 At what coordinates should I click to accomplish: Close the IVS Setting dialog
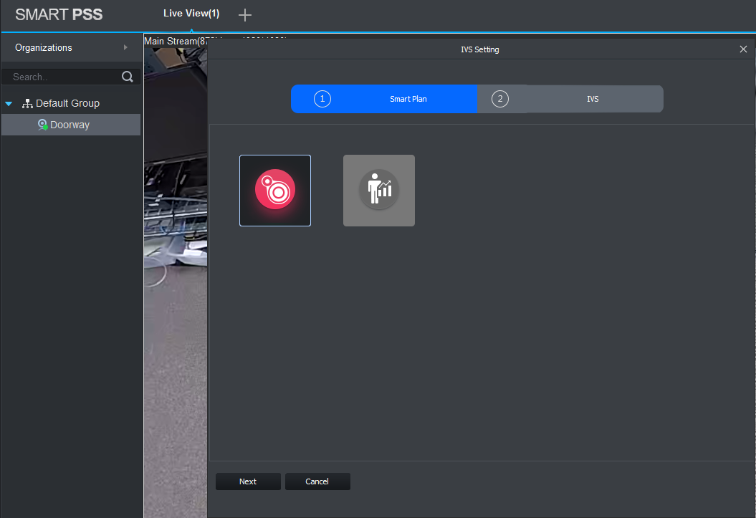pos(743,49)
